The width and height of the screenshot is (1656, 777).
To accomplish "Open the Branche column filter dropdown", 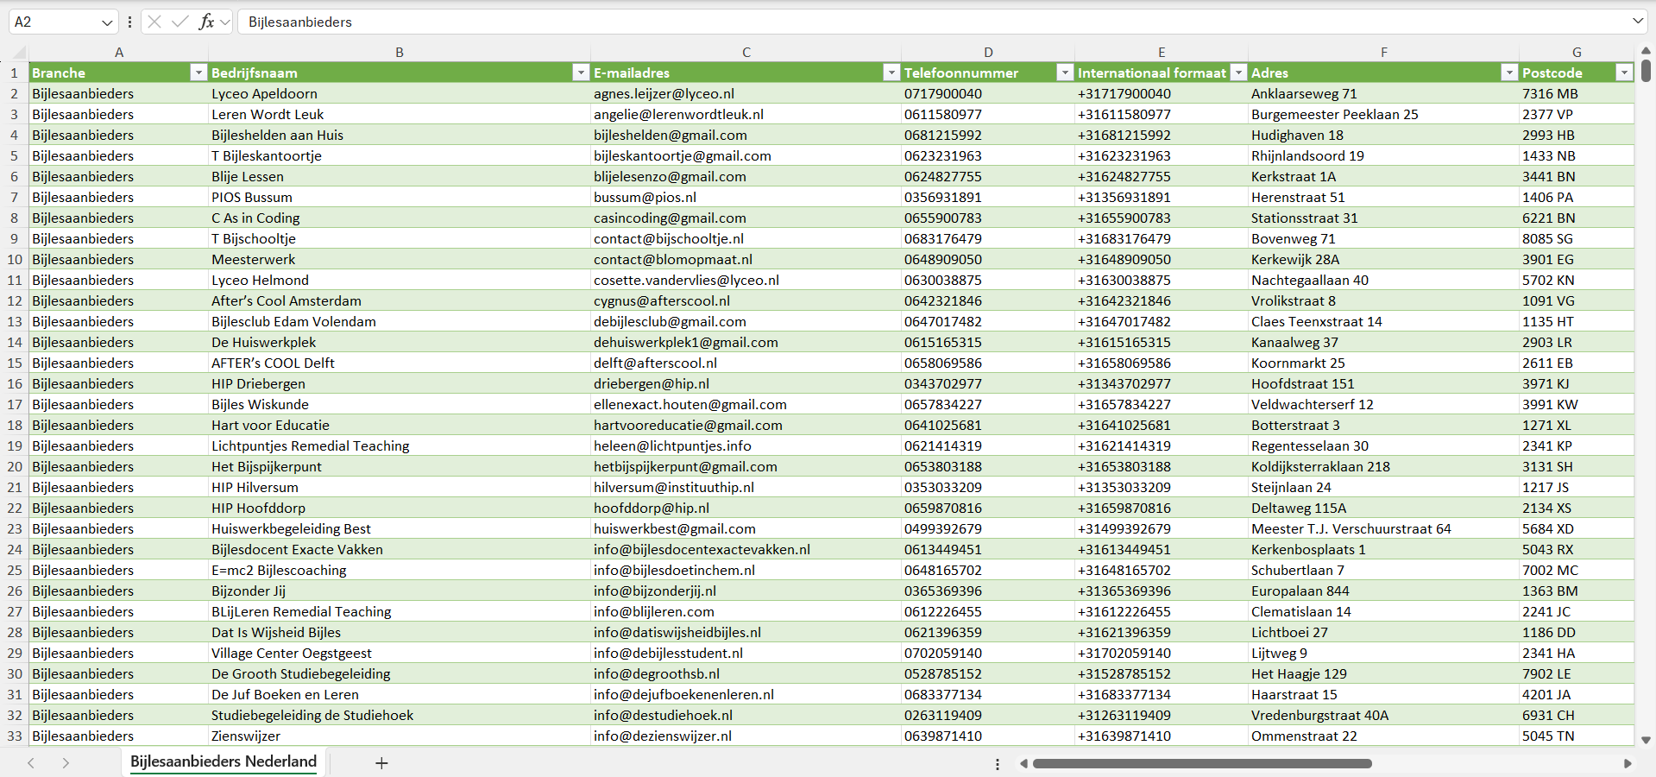I will [198, 73].
